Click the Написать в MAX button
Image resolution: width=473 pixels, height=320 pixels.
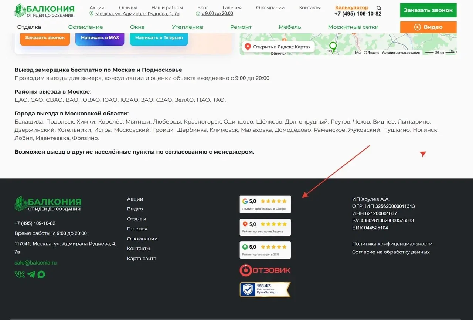tap(100, 38)
